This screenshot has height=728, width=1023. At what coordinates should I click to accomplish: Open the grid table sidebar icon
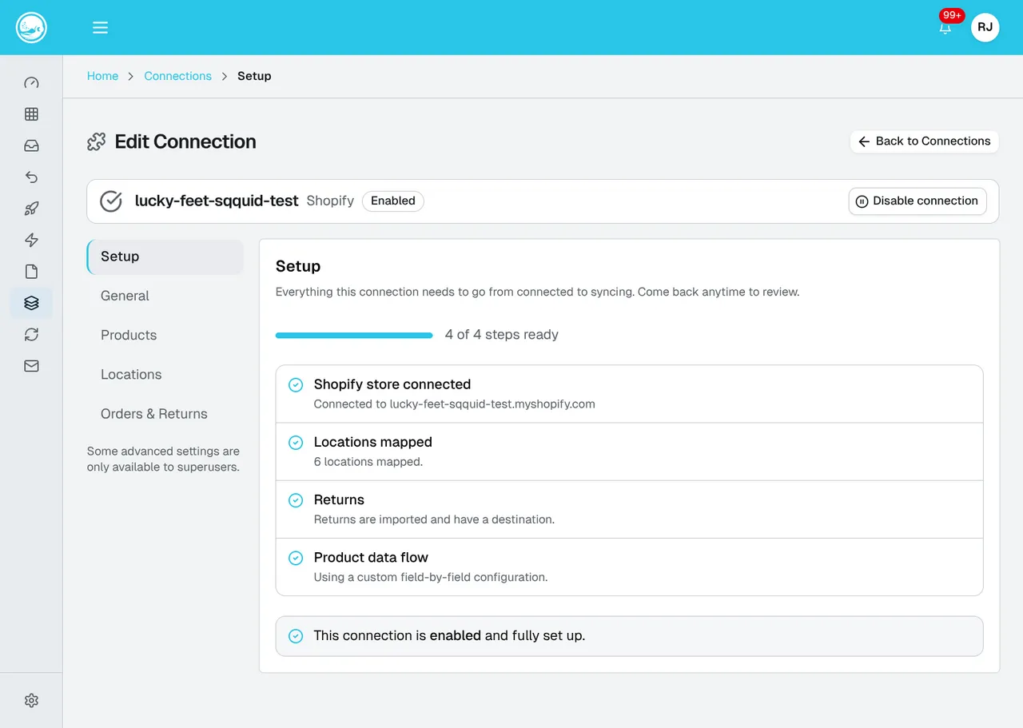[x=31, y=114]
